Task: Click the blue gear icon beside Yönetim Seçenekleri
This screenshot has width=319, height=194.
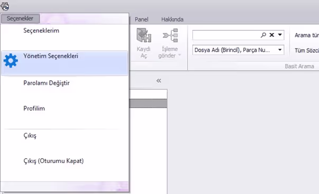Action: tap(11, 61)
